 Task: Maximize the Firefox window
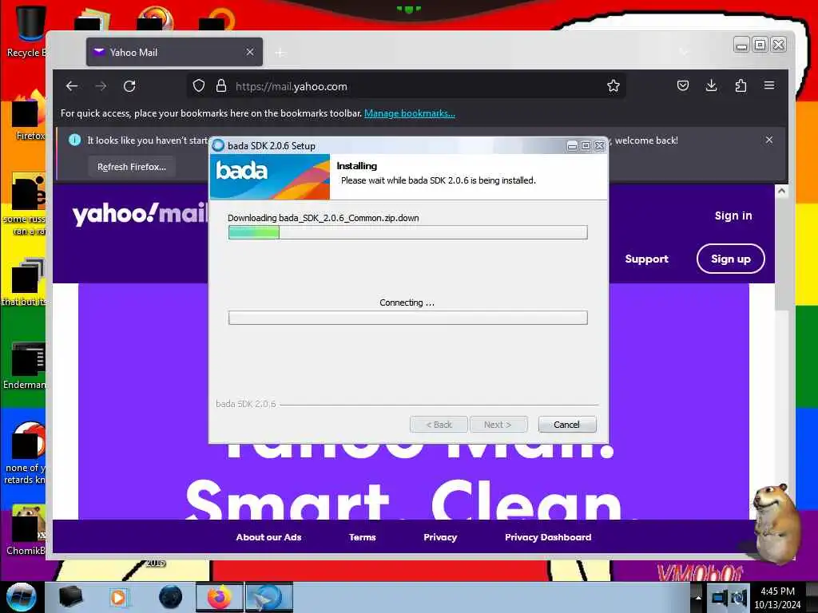[x=760, y=45]
